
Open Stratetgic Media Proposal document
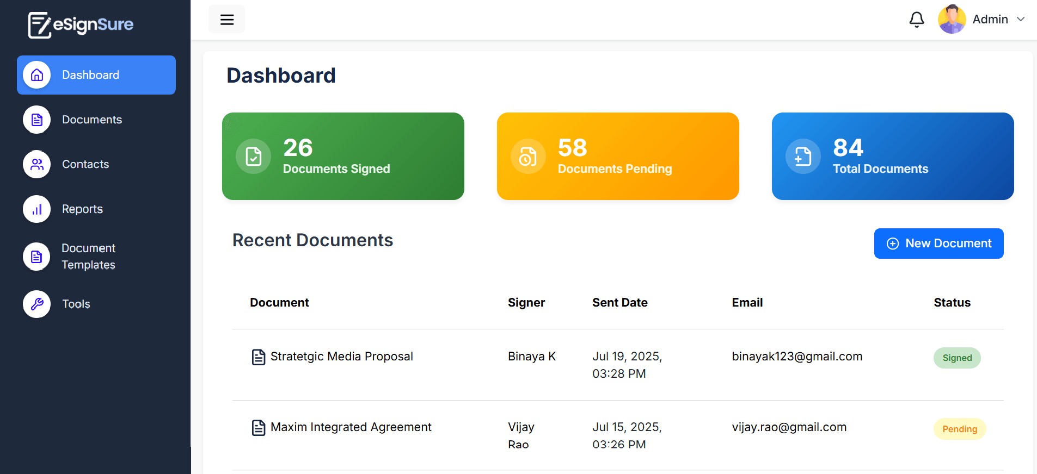point(341,357)
